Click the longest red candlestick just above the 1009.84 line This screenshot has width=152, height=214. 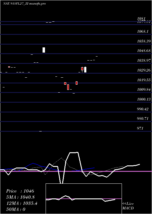68,87
